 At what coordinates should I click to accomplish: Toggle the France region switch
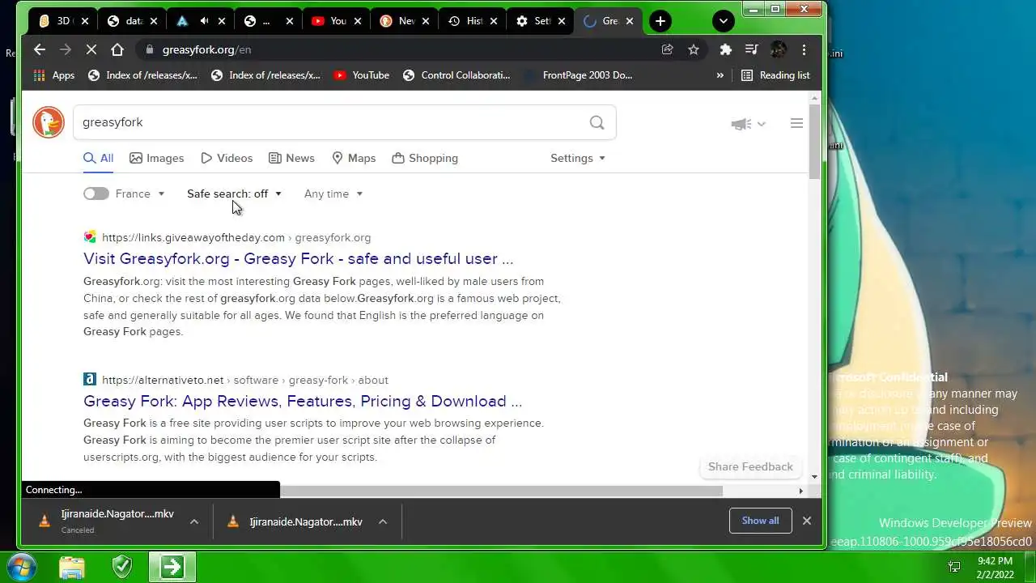coord(96,194)
